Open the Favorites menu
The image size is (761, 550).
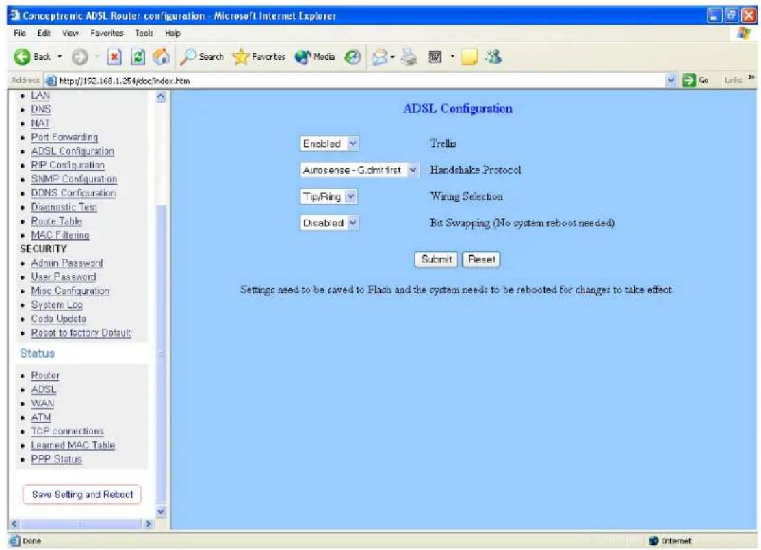click(x=107, y=34)
